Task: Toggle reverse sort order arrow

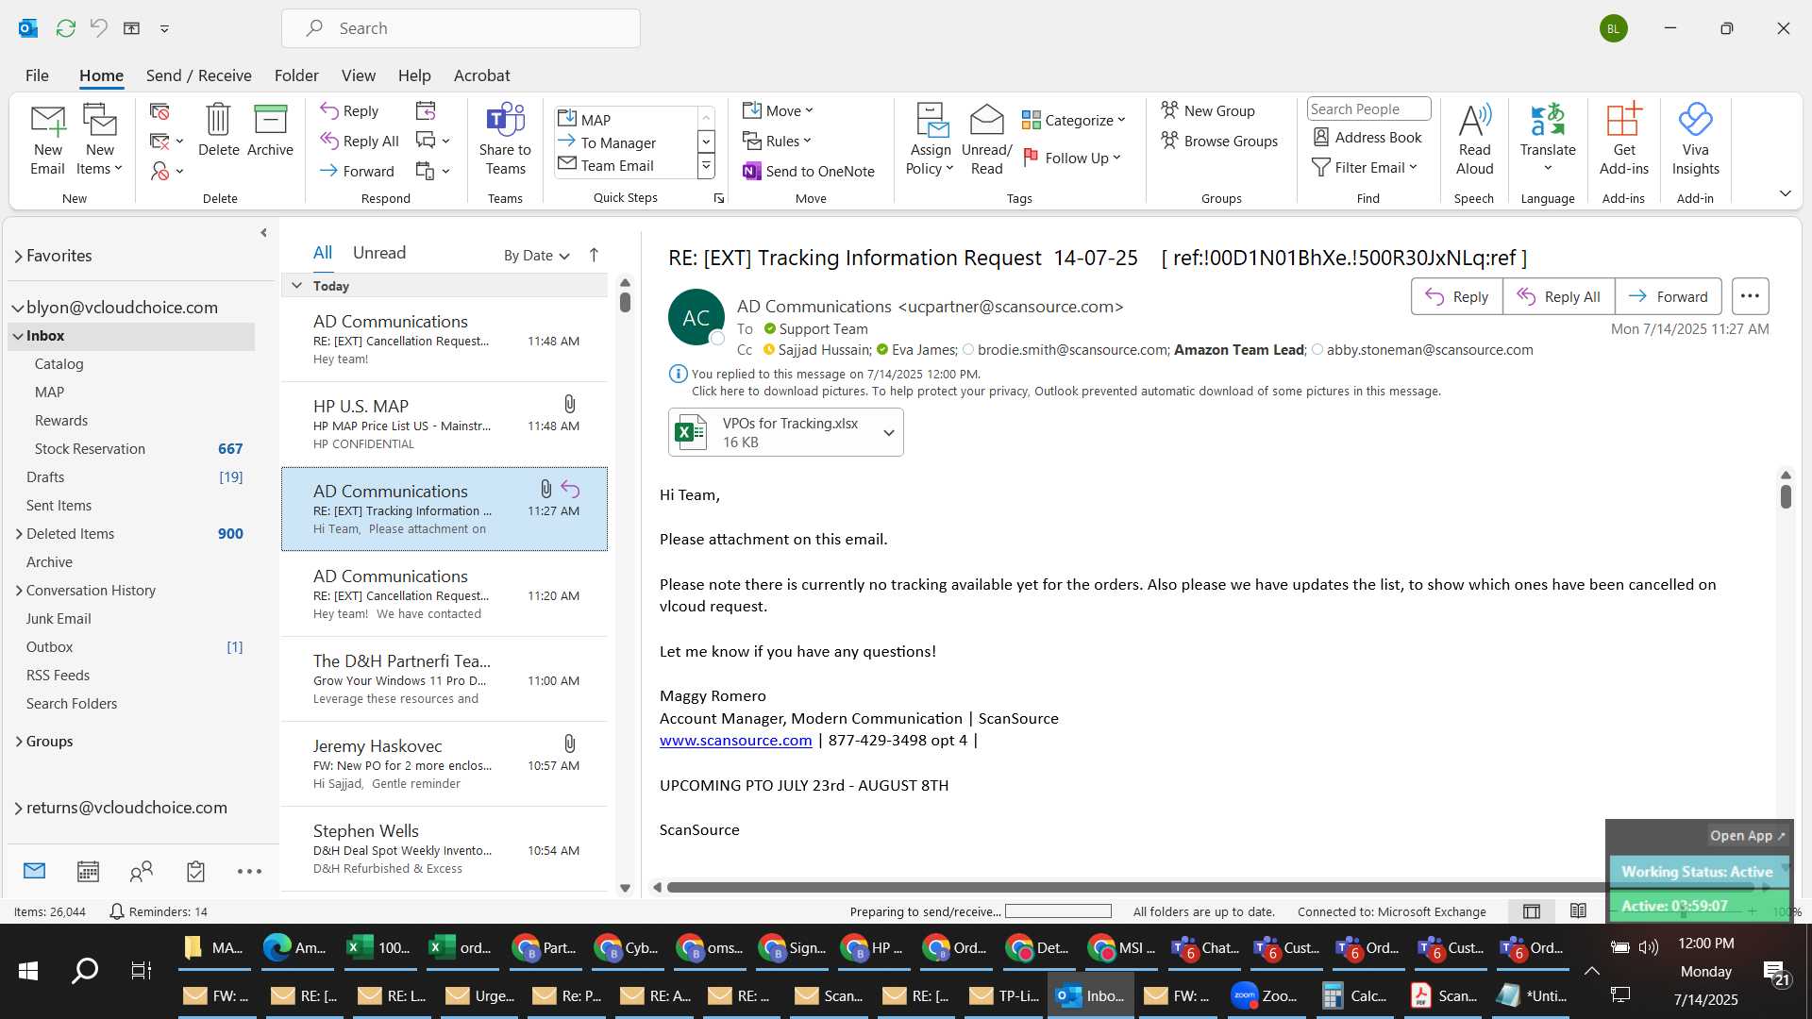Action: tap(594, 255)
